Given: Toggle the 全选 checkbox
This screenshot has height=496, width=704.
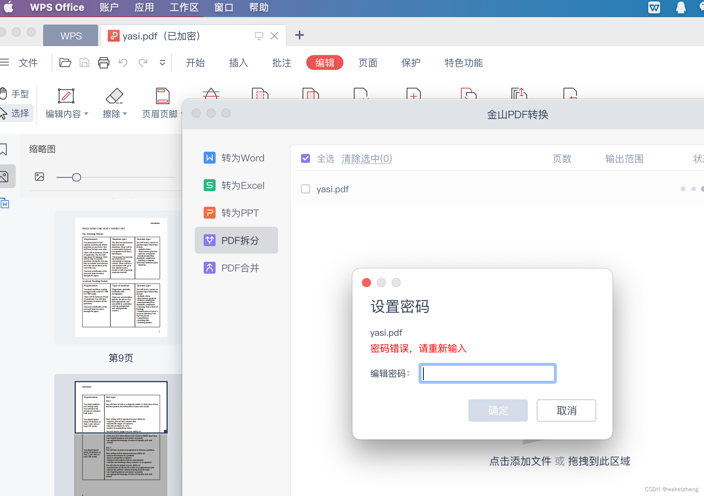Looking at the screenshot, I should [x=306, y=159].
